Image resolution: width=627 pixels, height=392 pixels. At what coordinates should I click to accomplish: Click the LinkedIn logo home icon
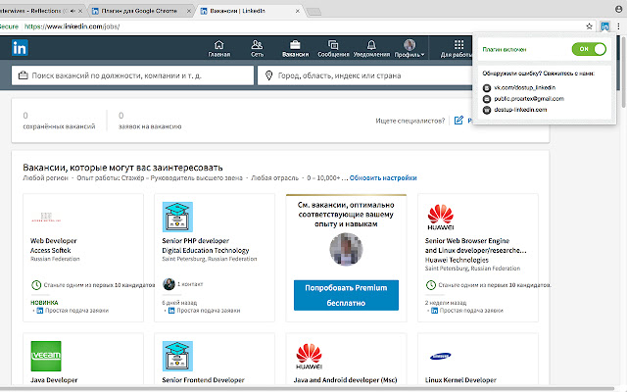20,47
